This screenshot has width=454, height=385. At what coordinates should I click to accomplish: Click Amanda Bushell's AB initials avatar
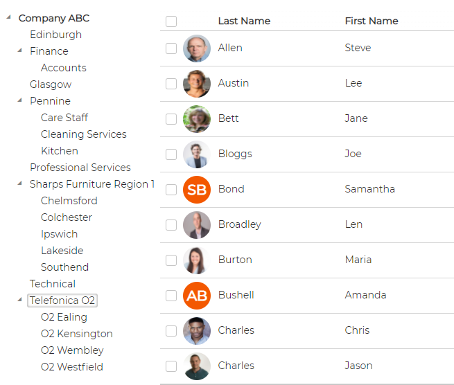tap(197, 296)
